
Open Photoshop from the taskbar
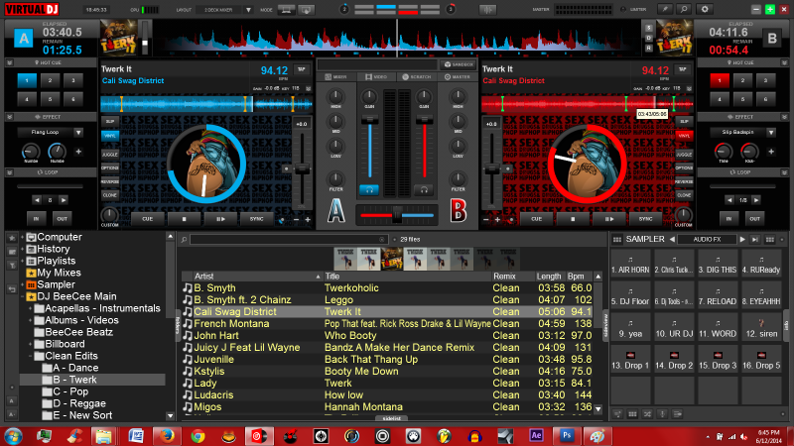point(566,436)
